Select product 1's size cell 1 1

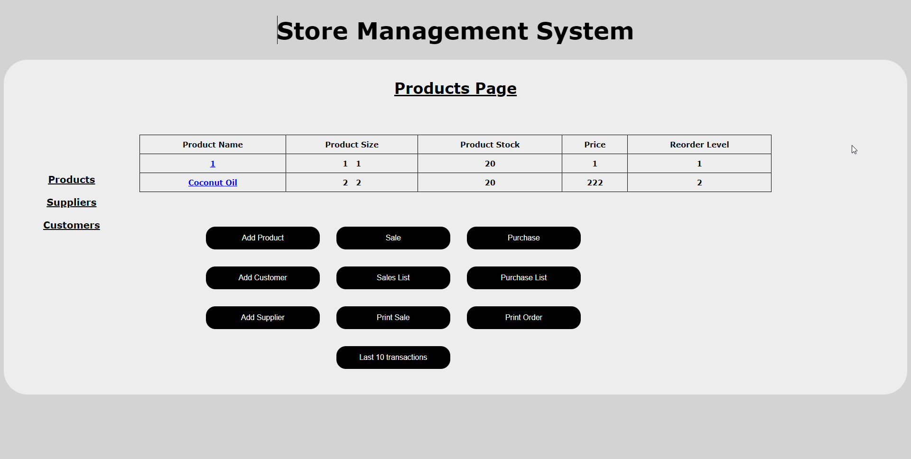pos(352,164)
